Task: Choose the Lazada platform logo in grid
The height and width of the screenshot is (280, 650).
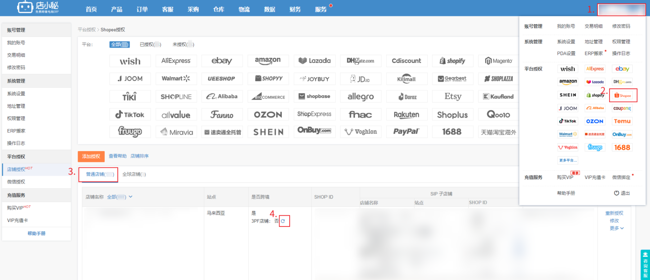Action: [314, 61]
